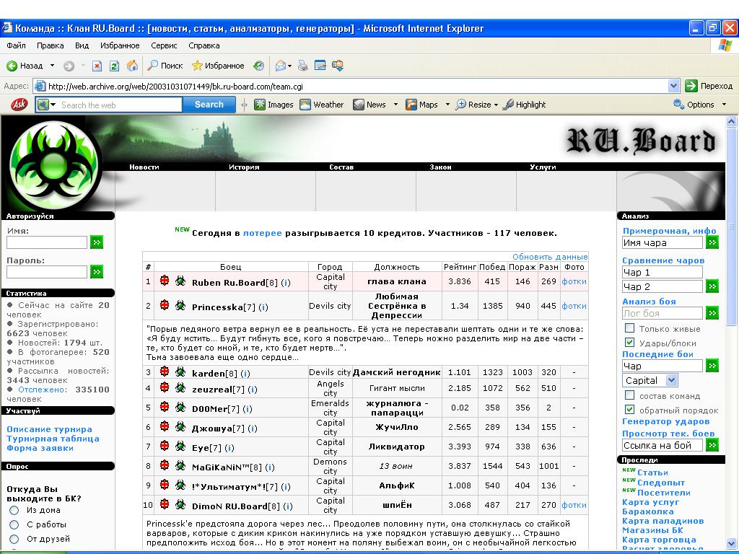Open the Mail envelope toolbar icon

[x=281, y=66]
